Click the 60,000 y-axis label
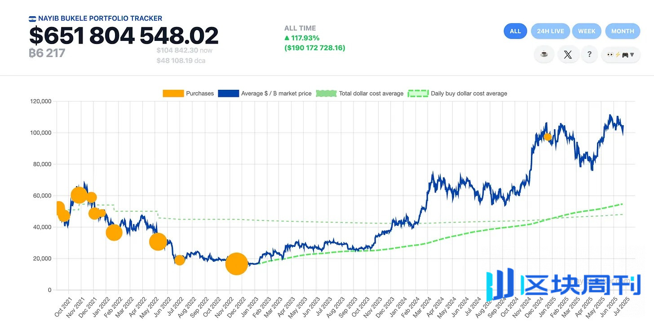 [41, 196]
